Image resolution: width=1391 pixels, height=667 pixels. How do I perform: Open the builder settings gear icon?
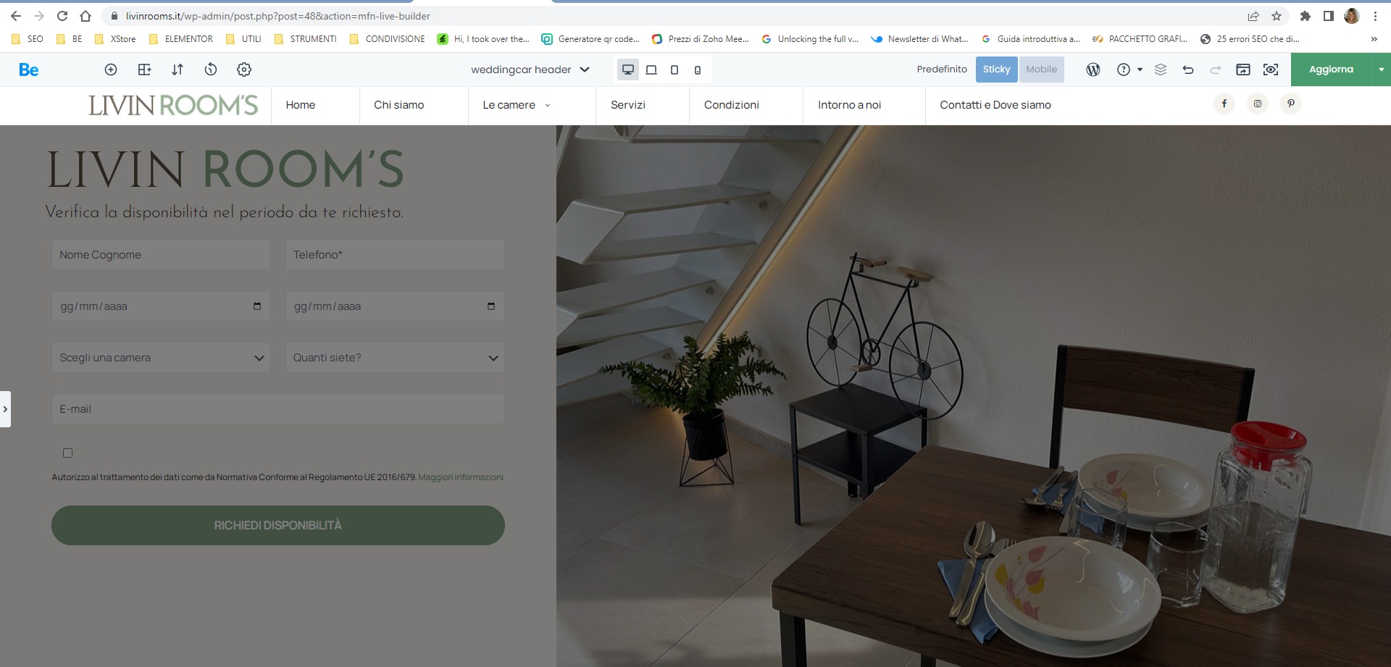pyautogui.click(x=244, y=70)
